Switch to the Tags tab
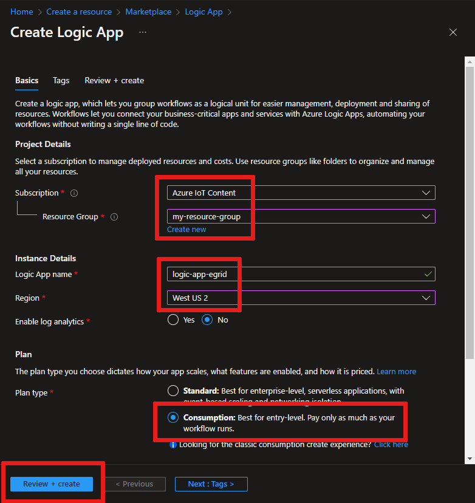The image size is (475, 503). pyautogui.click(x=61, y=81)
